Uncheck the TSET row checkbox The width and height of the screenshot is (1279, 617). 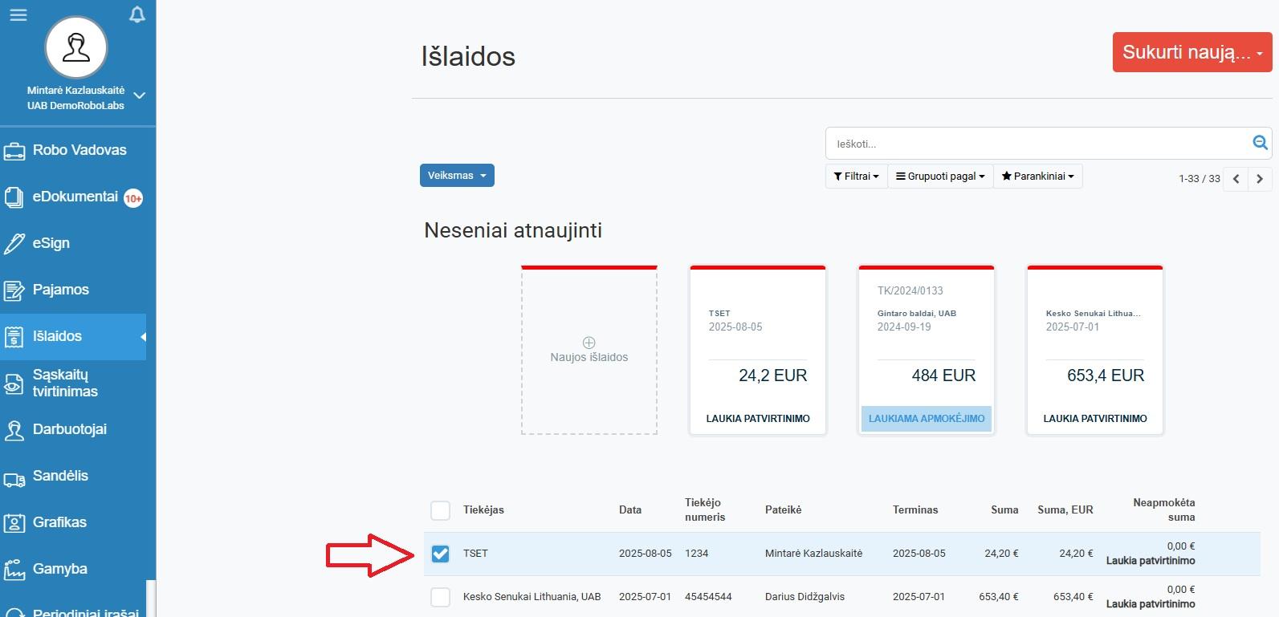pyautogui.click(x=440, y=554)
